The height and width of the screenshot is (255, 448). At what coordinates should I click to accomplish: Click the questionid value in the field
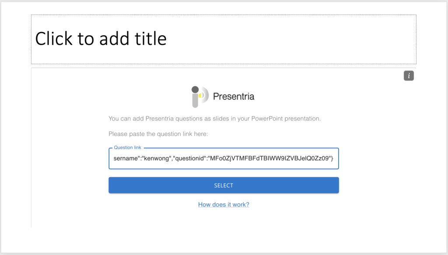(x=270, y=158)
